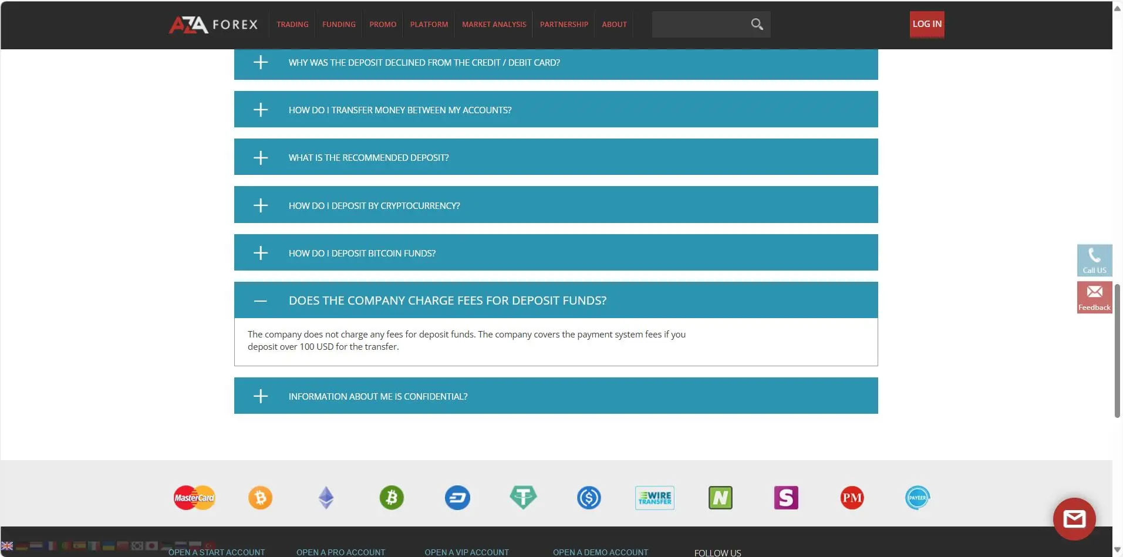1123x557 pixels.
Task: Expand the deposit by cryptocurrency question
Action: [556, 205]
